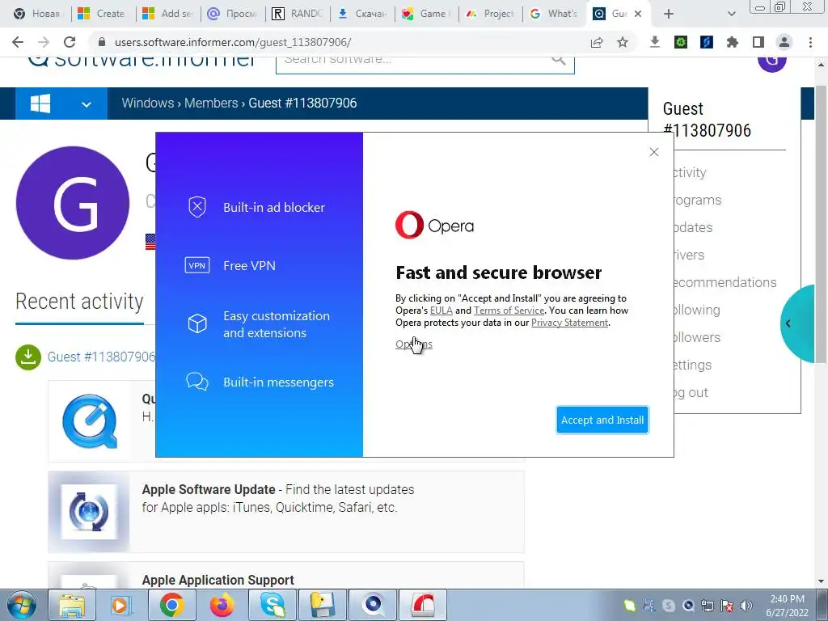Screen dimensions: 828x621
Task: Select the Recent activity tab
Action: (79, 302)
